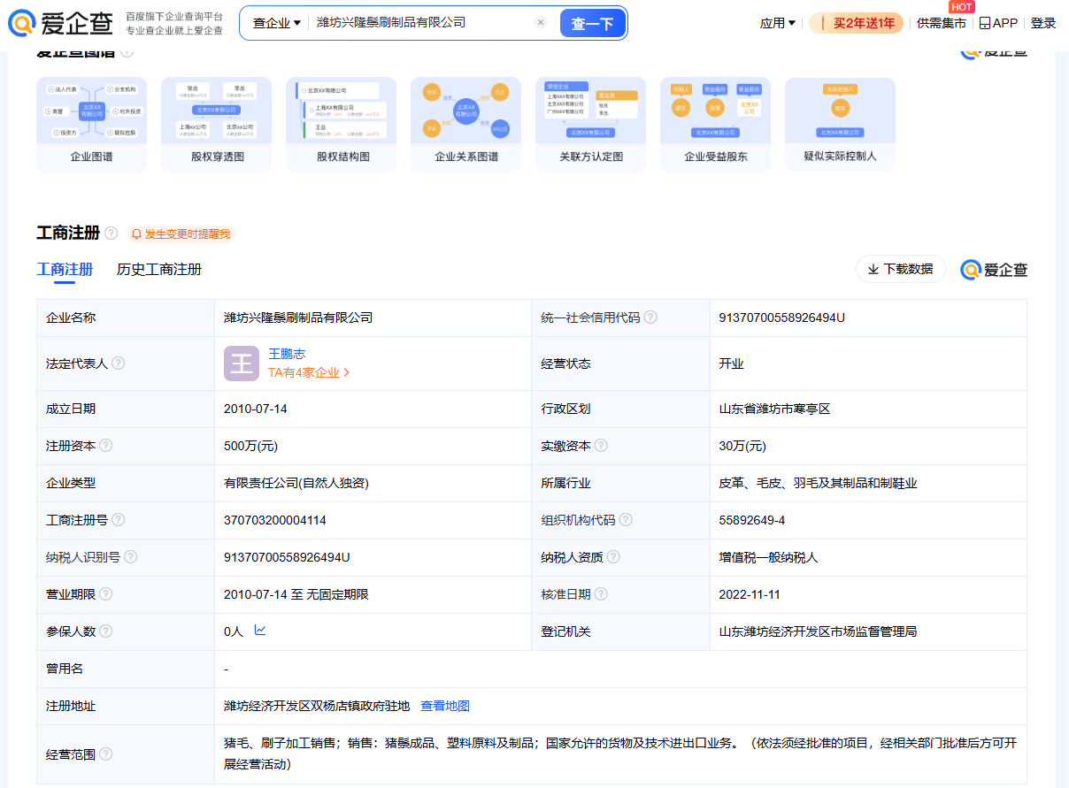
Task: Open the 疑似实际控制人 chart card
Action: 840,125
